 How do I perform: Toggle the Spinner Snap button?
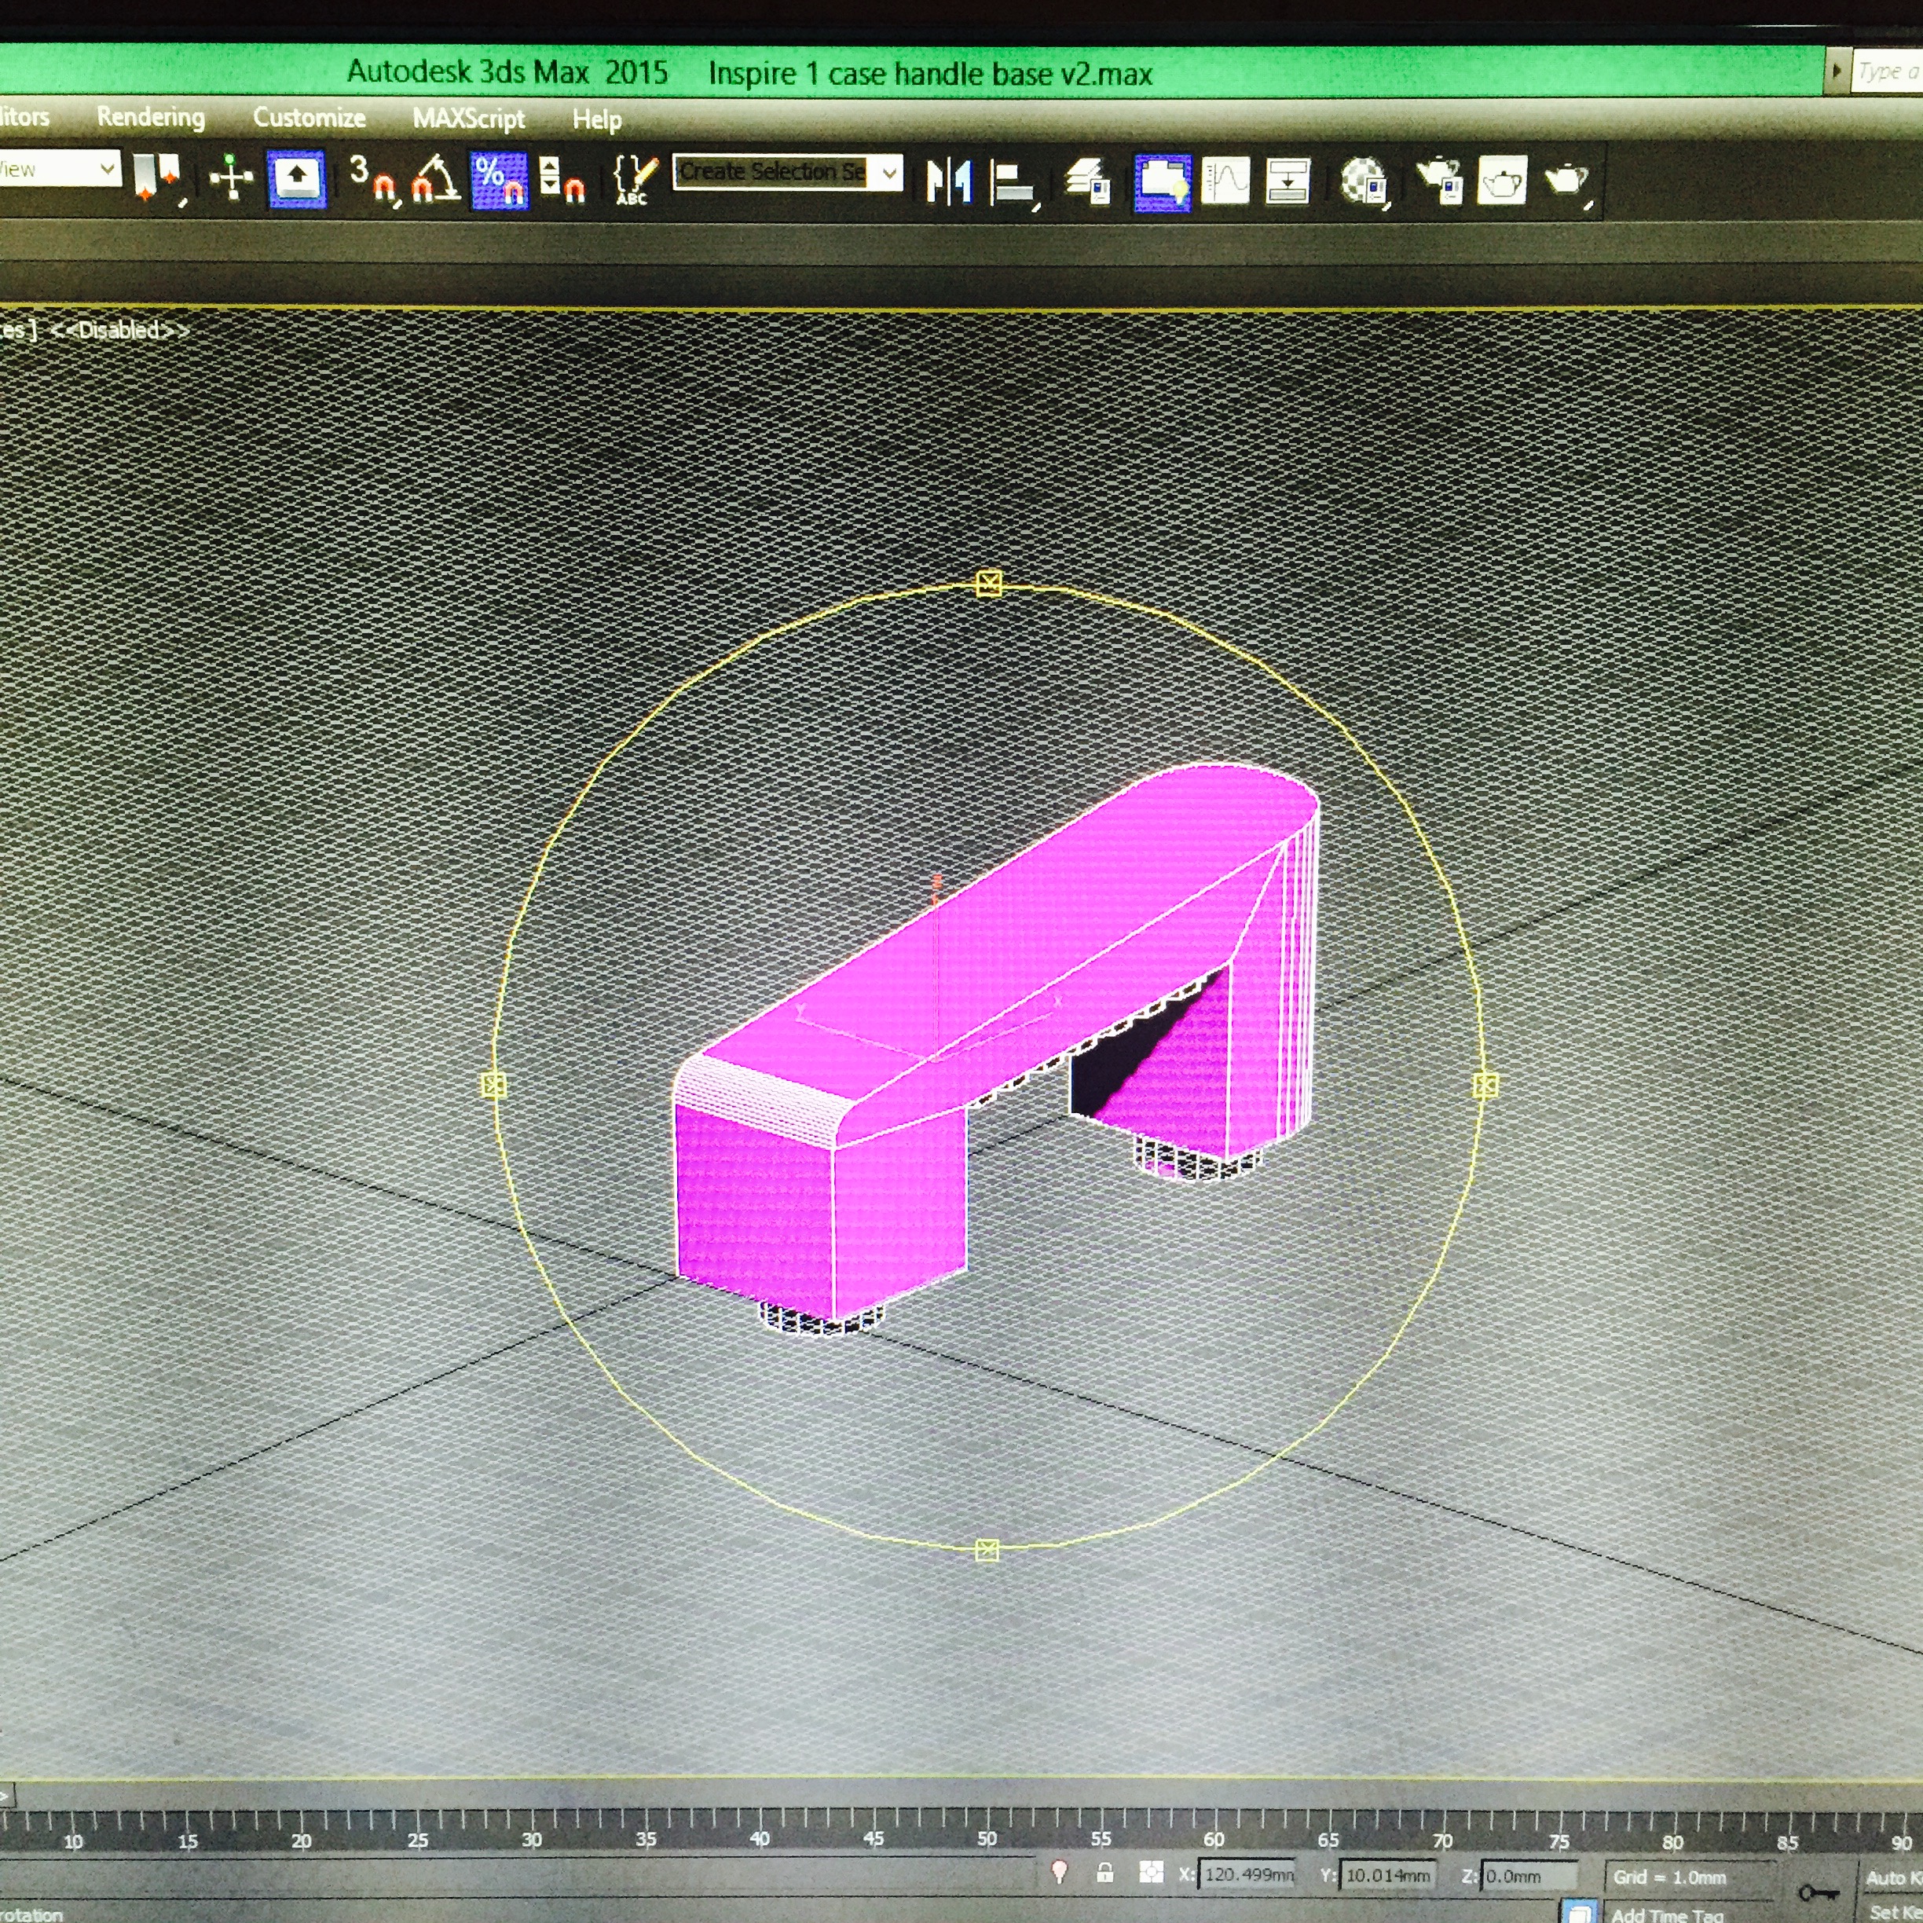click(562, 180)
